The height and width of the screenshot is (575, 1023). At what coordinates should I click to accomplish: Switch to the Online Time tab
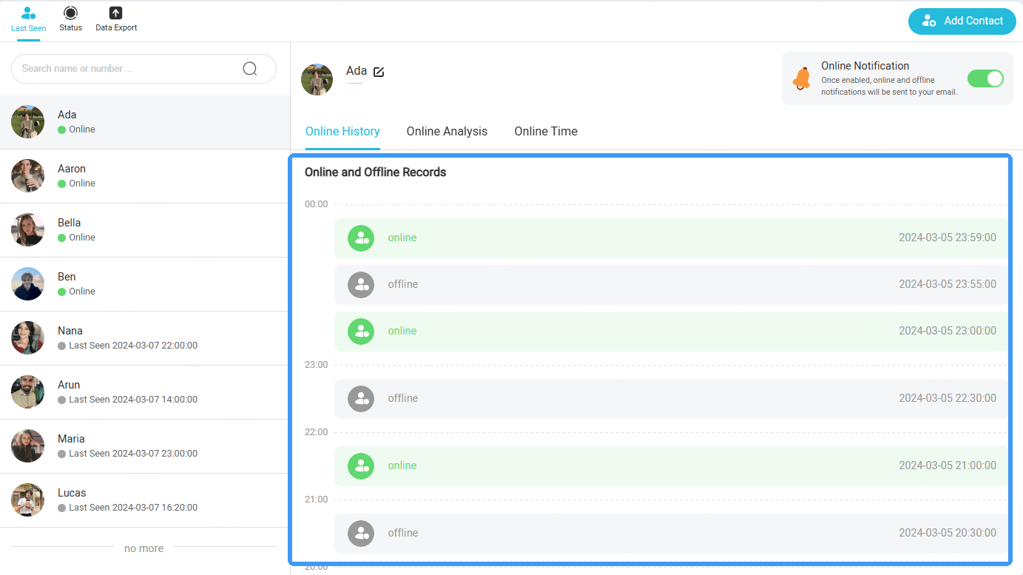(x=546, y=131)
